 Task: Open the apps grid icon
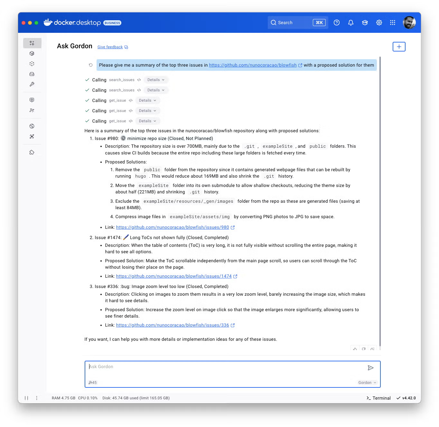click(x=393, y=23)
